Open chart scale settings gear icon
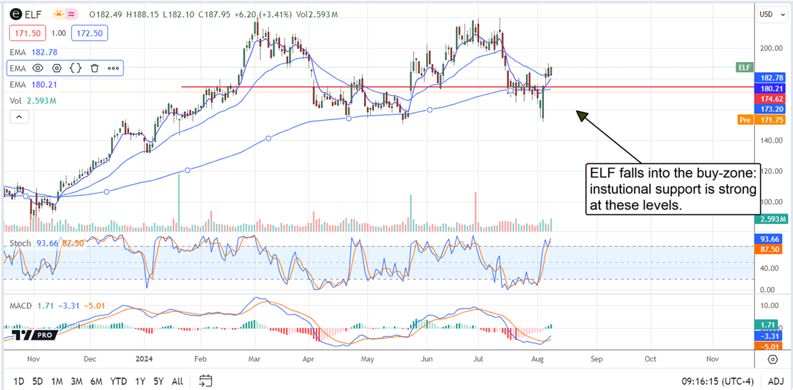Screen dimensions: 793x390 pyautogui.click(x=773, y=359)
